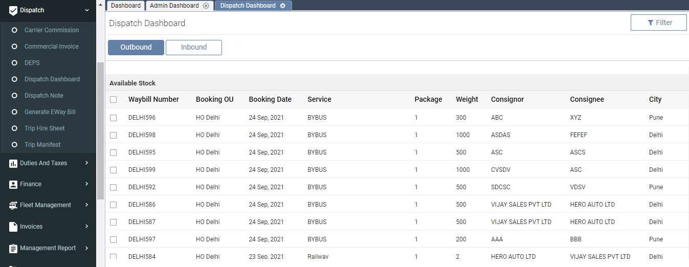The image size is (689, 267).
Task: Switch to the Inbound view
Action: tap(194, 48)
